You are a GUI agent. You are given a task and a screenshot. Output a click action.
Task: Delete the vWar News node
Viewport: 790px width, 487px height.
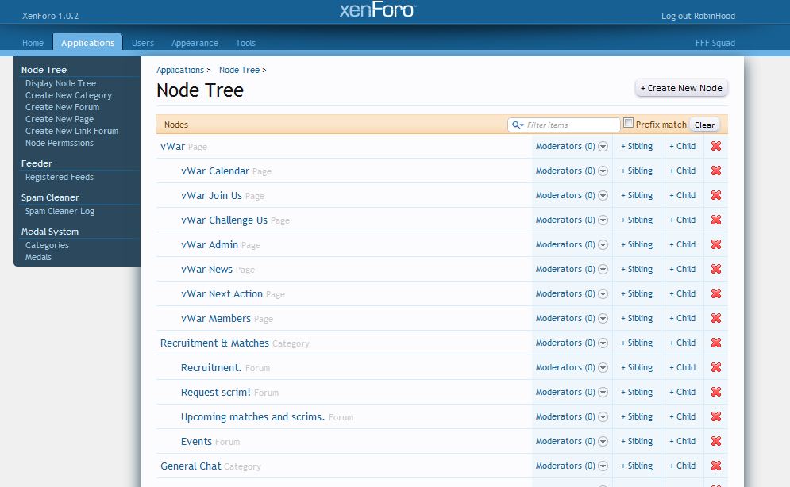[x=716, y=269]
